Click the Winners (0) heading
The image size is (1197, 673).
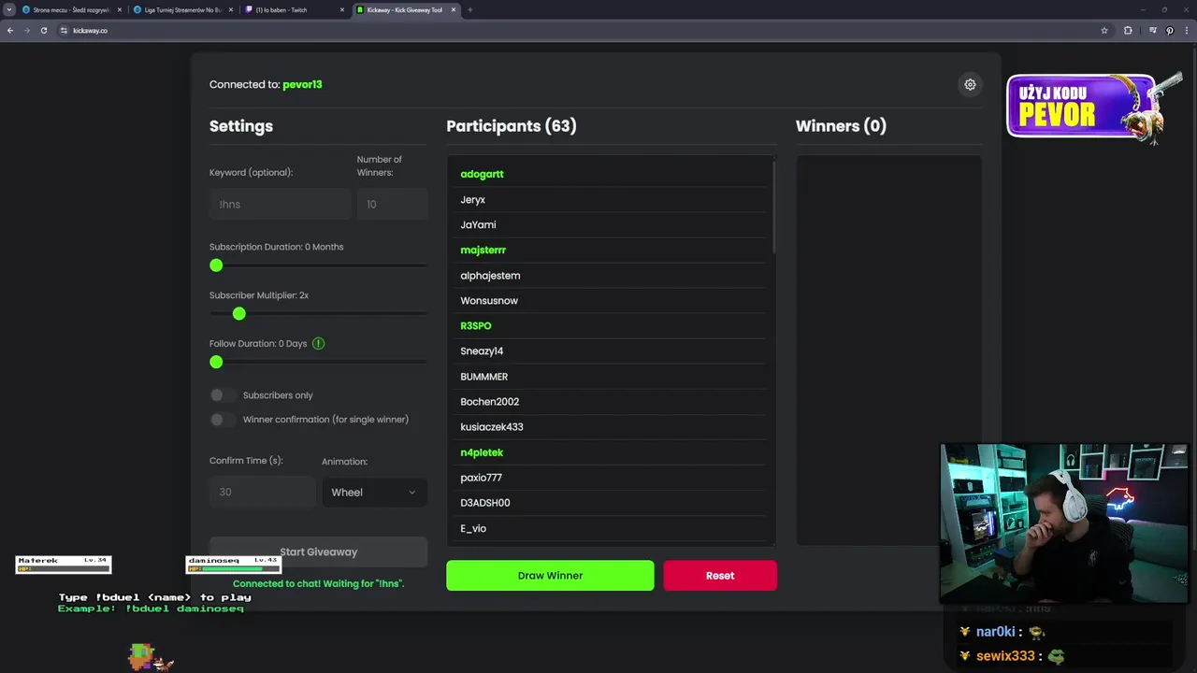click(x=841, y=126)
